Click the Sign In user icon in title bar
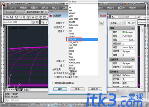149x107 pixels. [101, 4]
